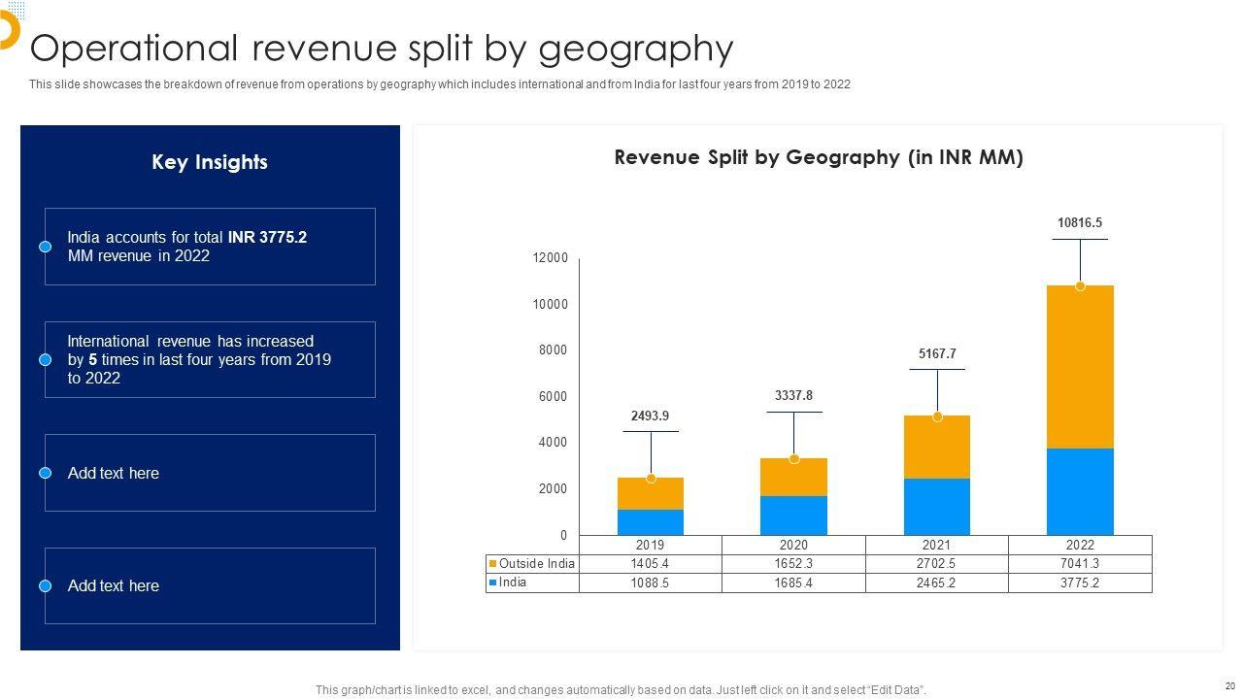Image resolution: width=1243 pixels, height=699 pixels.
Task: Select the 7041.3 cell in the data table
Action: tap(1080, 564)
